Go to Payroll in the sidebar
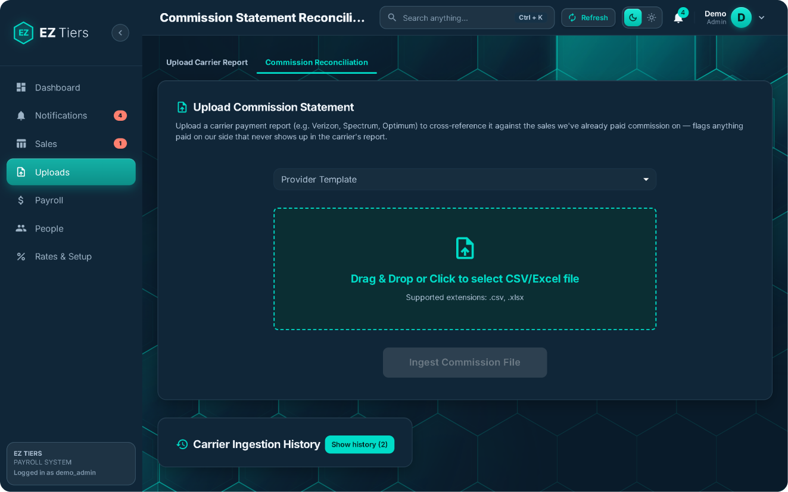 pyautogui.click(x=71, y=200)
